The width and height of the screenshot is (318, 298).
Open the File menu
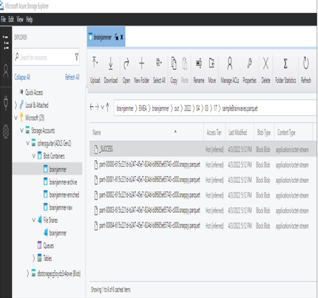(4, 19)
